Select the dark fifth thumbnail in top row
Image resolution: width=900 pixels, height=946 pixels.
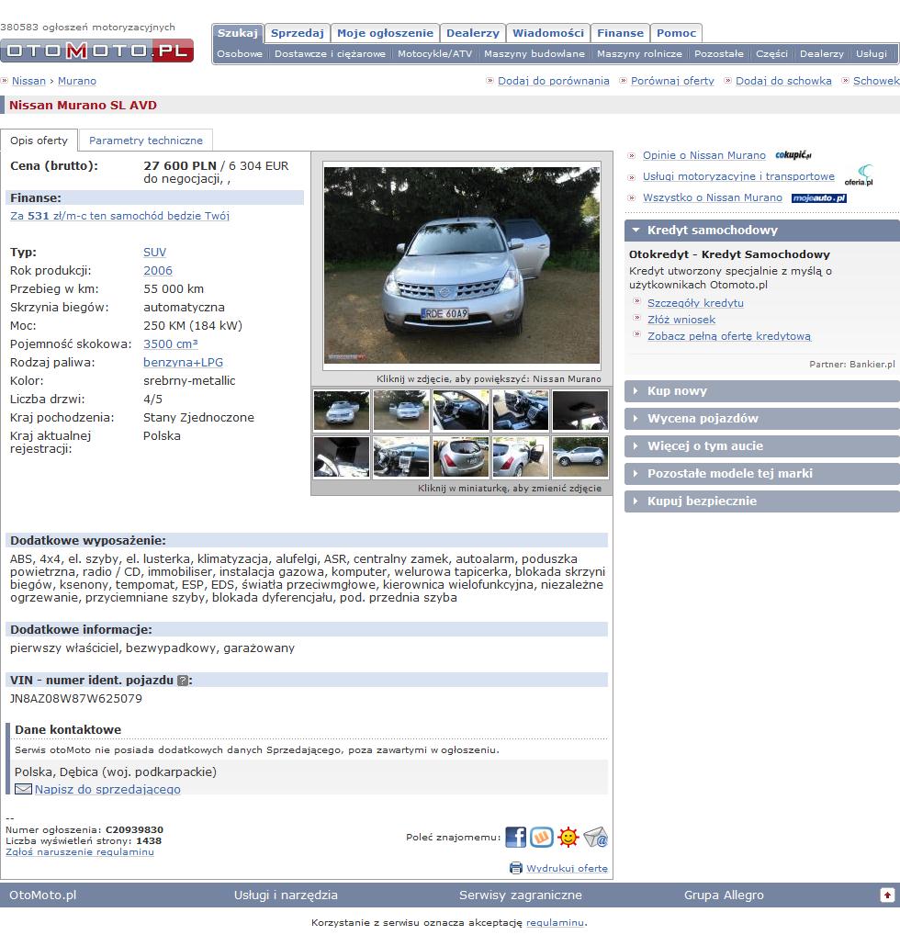point(580,411)
